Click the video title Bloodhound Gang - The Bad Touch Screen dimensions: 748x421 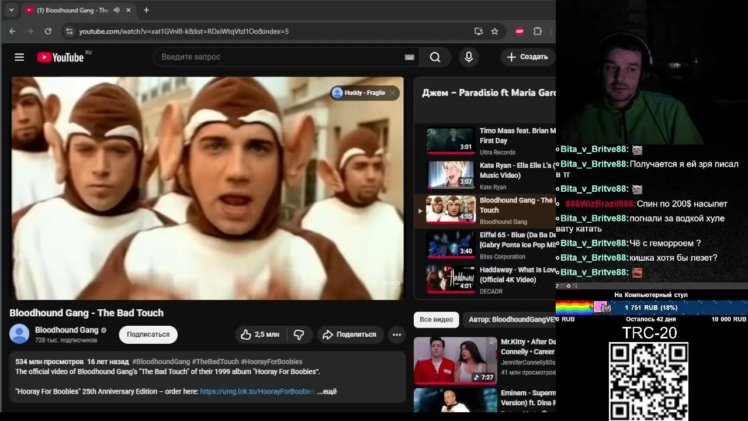point(86,313)
